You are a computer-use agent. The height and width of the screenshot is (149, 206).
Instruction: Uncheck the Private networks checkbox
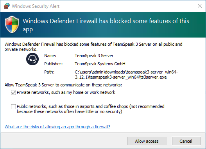click(13, 93)
